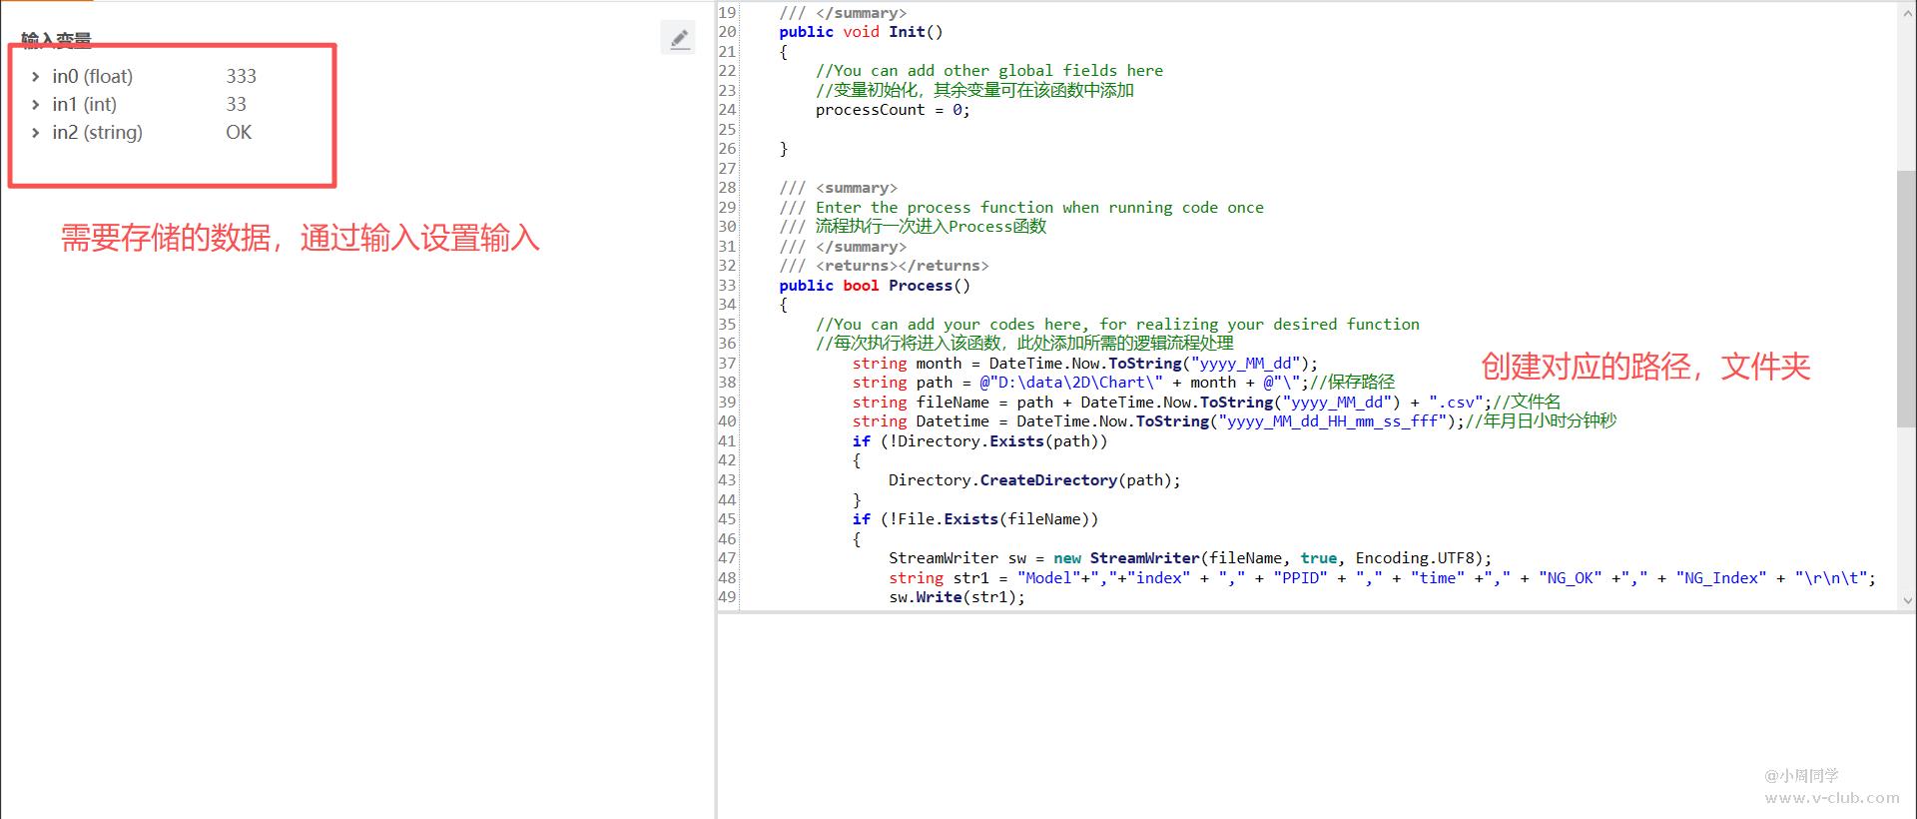The width and height of the screenshot is (1917, 819).
Task: Place cursor on processCount = 0 line
Action: pyautogui.click(x=892, y=110)
